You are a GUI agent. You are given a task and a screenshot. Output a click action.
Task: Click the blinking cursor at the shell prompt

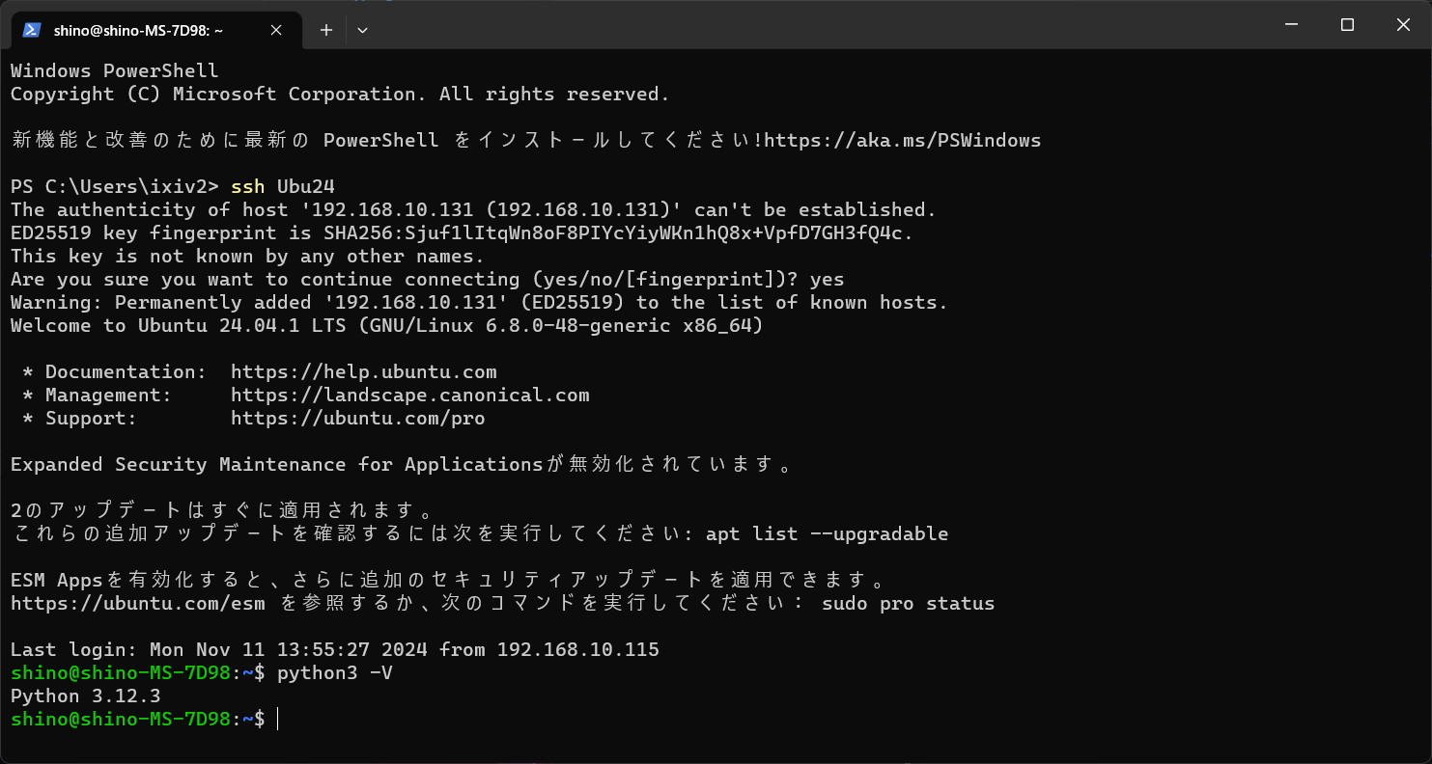(278, 719)
